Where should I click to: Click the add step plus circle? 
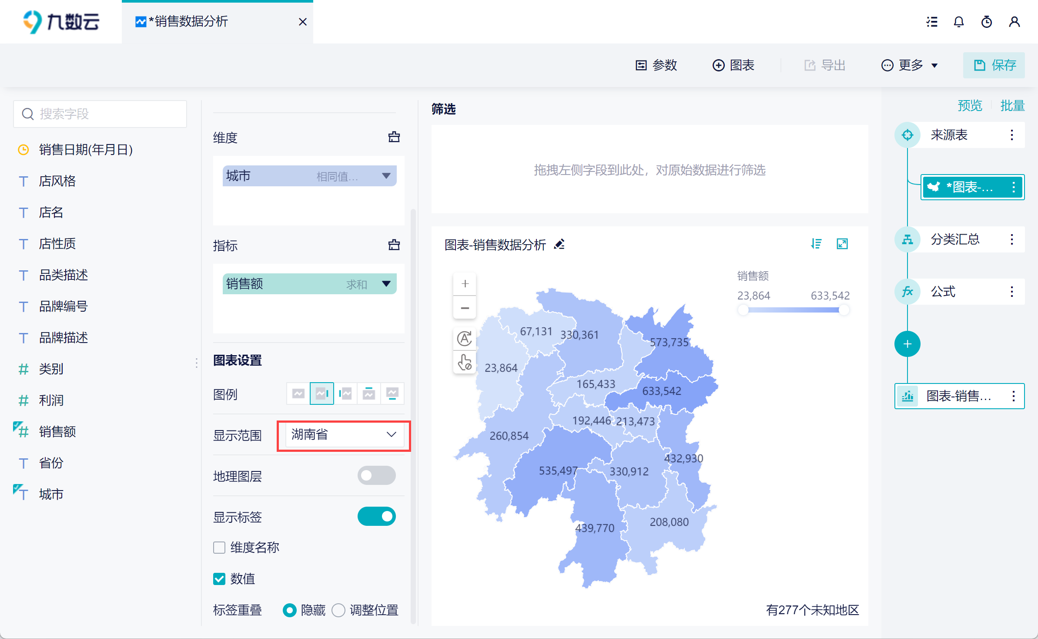907,344
